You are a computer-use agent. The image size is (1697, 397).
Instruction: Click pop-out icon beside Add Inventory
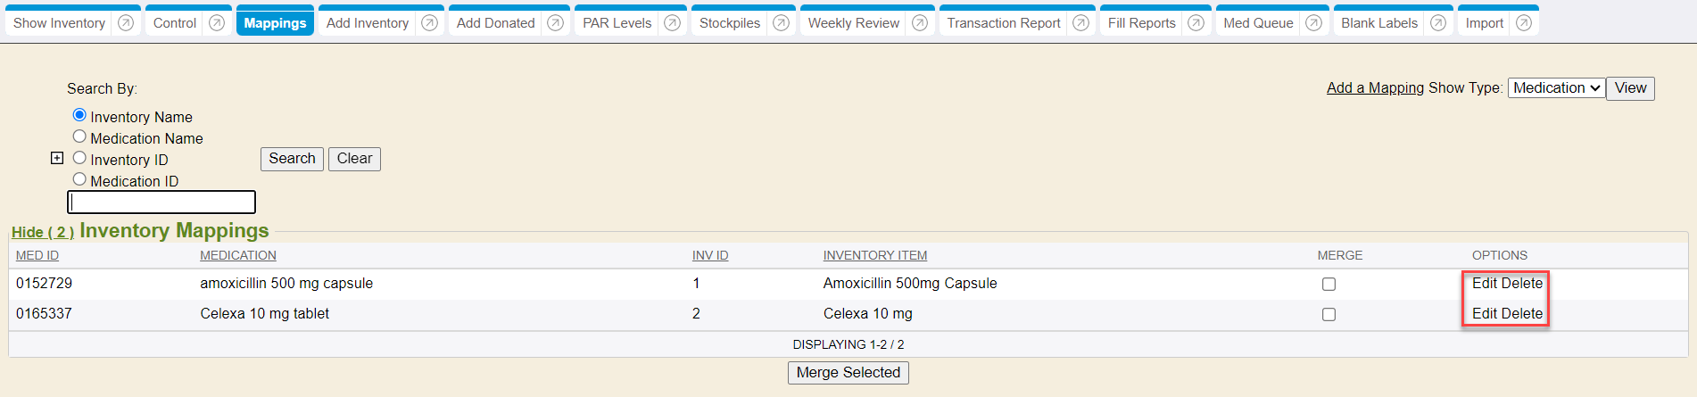pos(429,23)
